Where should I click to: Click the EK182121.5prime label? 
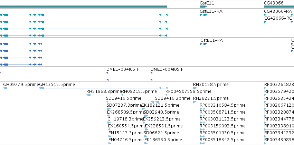[x=160, y=105]
